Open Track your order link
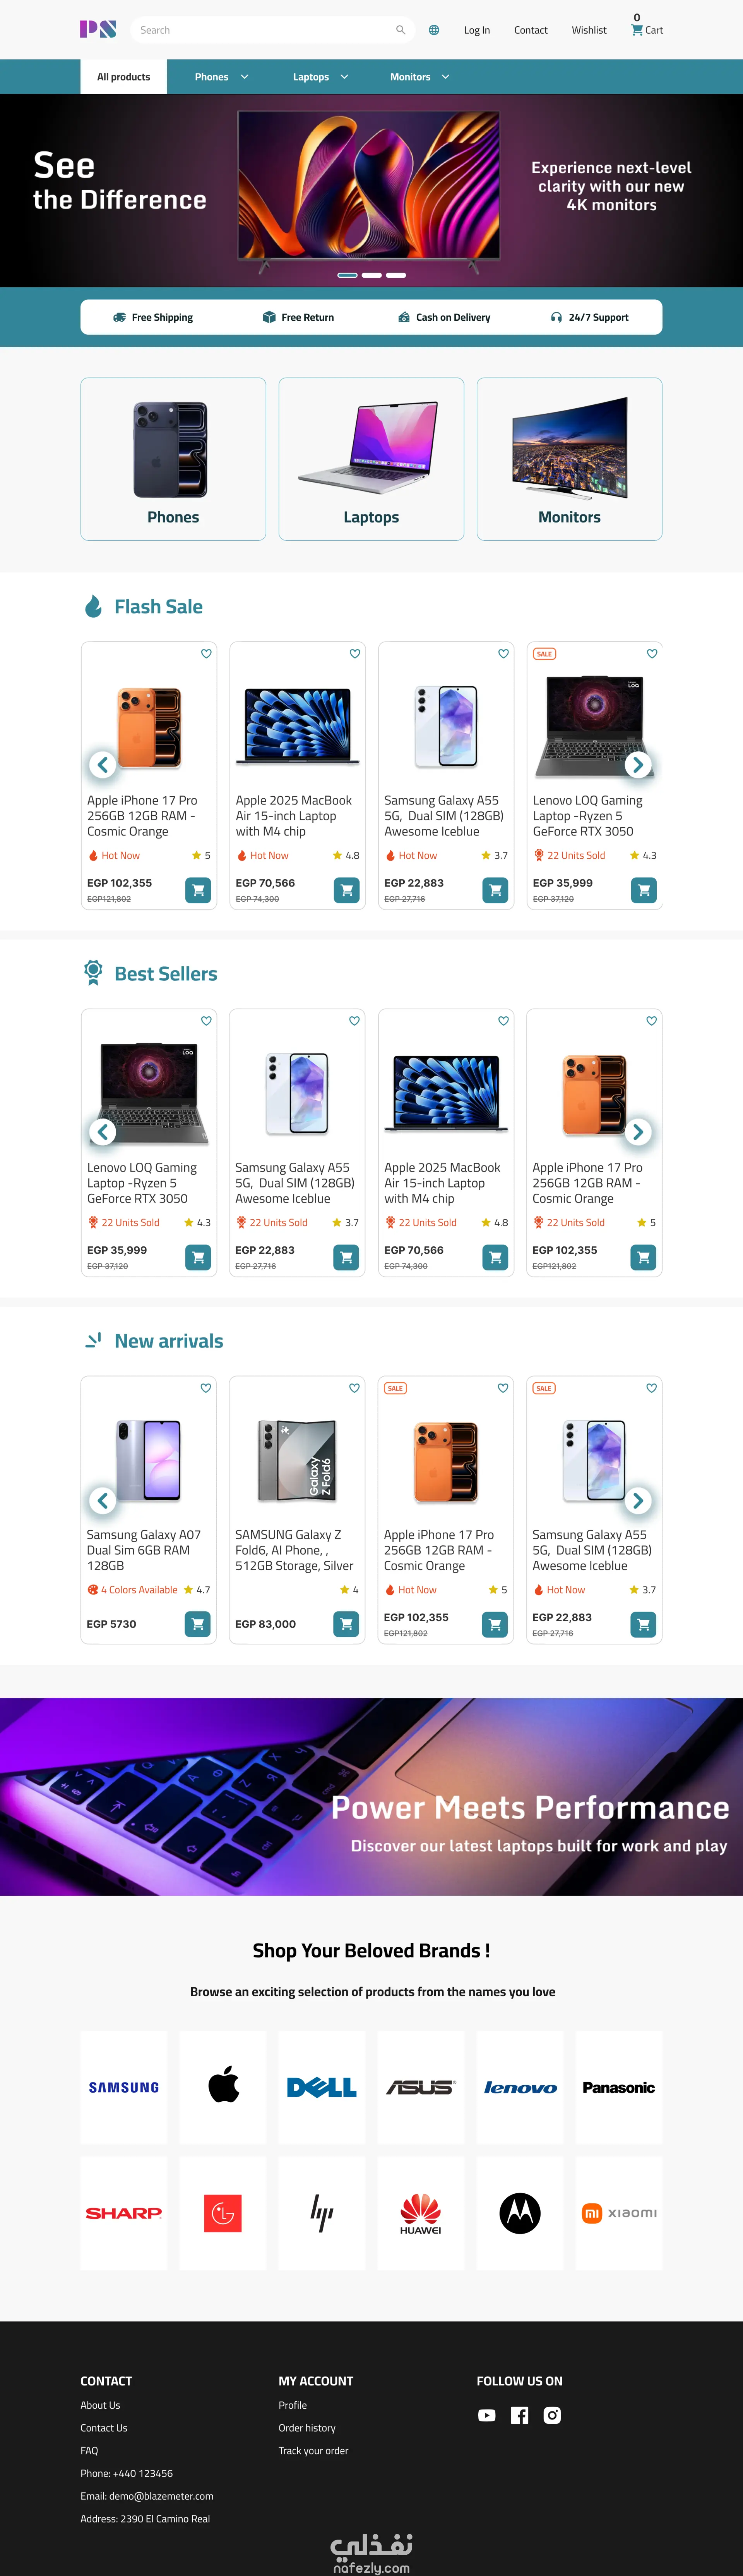Screen dimensions: 743x2576 [x=313, y=2450]
